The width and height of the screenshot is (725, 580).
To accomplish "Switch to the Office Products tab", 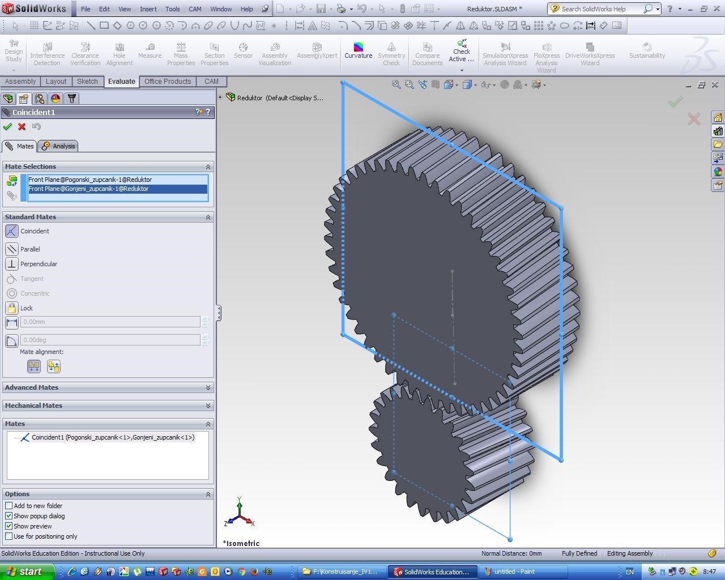I will pyautogui.click(x=168, y=82).
